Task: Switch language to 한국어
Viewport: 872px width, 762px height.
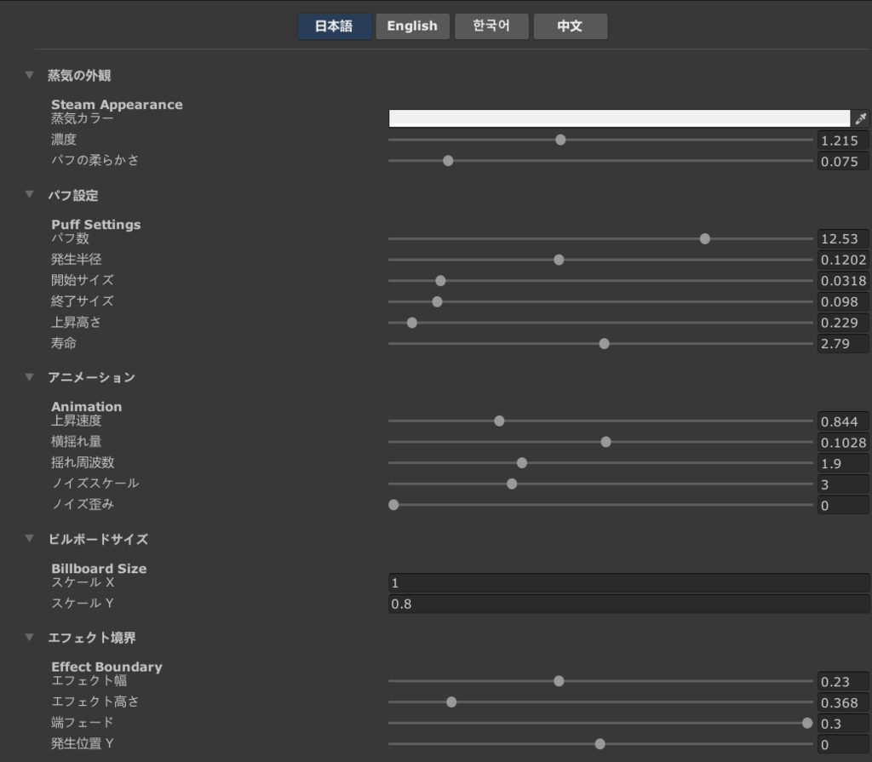Action: point(491,26)
